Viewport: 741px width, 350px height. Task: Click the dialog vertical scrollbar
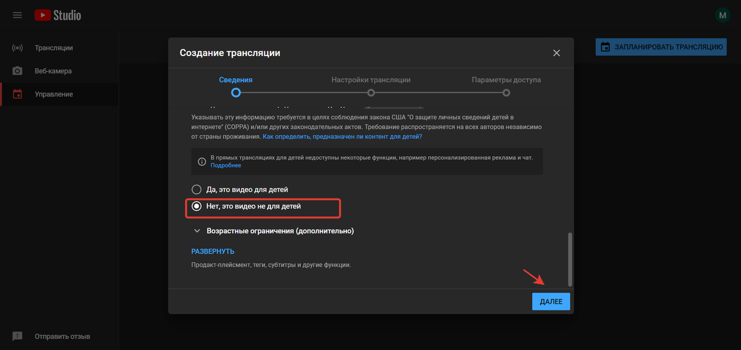[x=569, y=259]
